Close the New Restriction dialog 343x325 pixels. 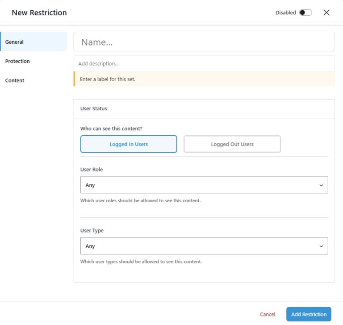point(326,12)
